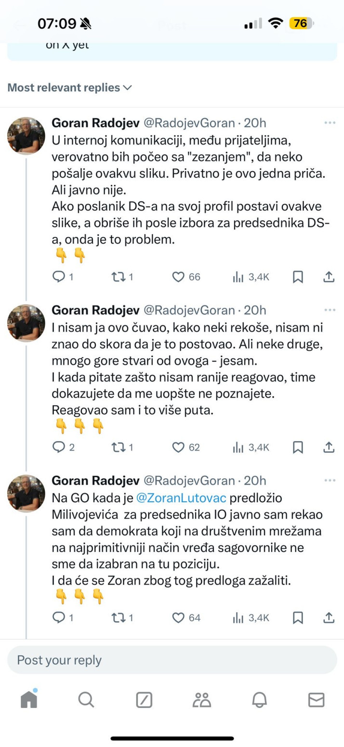Viewport: 344px width, 747px height.
Task: Like the first reply with 66 likes
Action: point(179,277)
